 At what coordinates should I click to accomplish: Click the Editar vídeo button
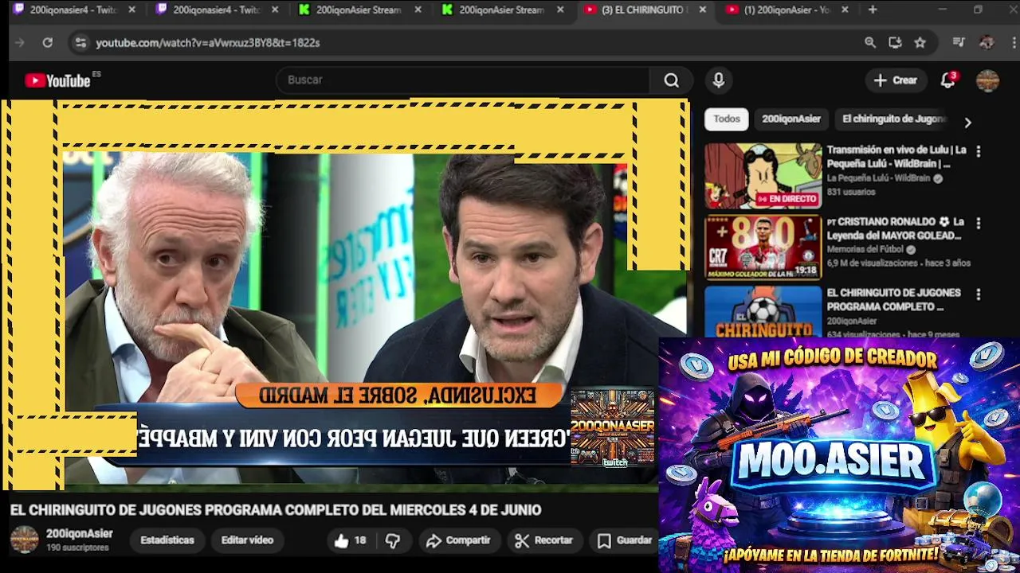247,540
